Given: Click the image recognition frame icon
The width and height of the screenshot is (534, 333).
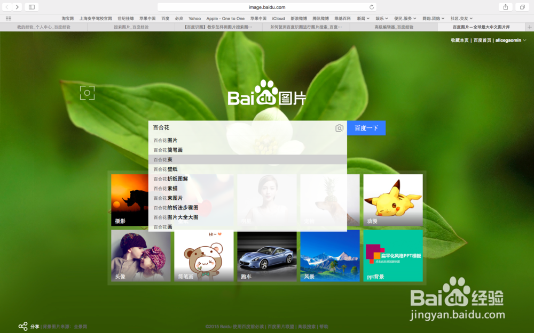Looking at the screenshot, I should [x=87, y=93].
